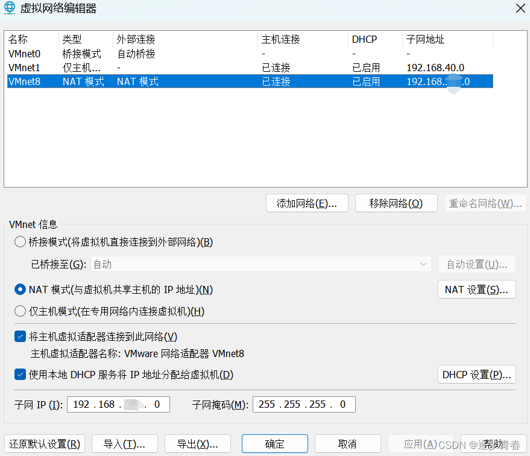530x456 pixels.
Task: Click 导出(X)... button
Action: click(198, 444)
